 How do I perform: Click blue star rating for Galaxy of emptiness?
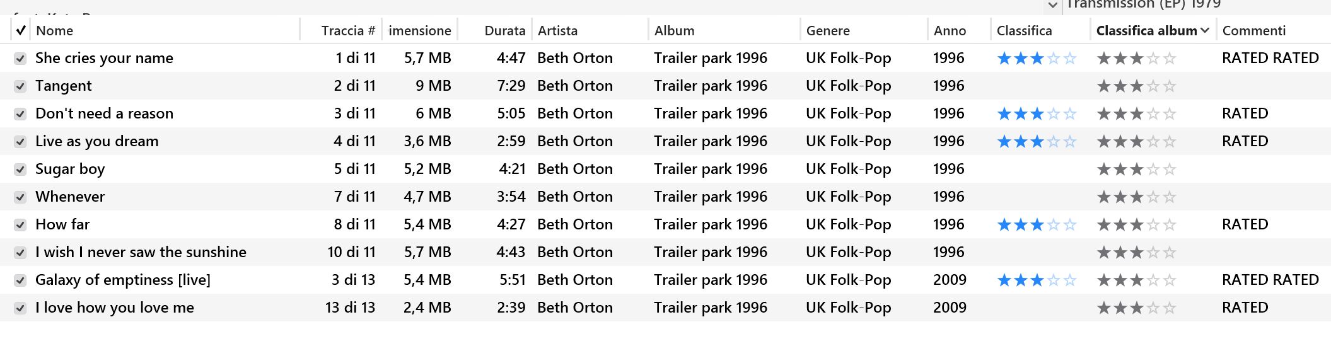1037,280
